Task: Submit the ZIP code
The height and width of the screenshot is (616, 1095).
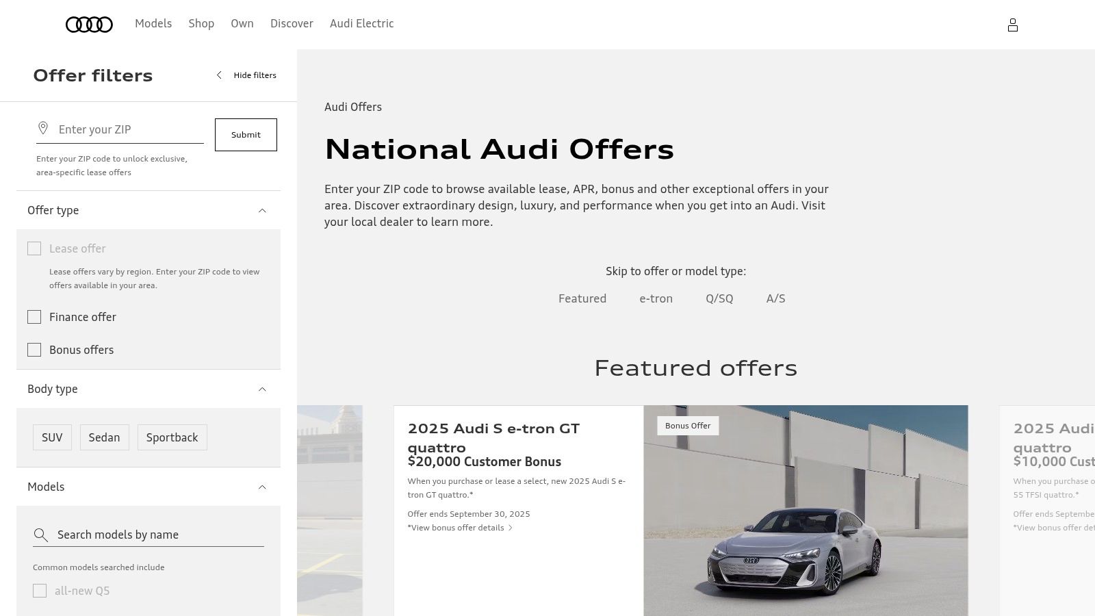Action: 246,135
